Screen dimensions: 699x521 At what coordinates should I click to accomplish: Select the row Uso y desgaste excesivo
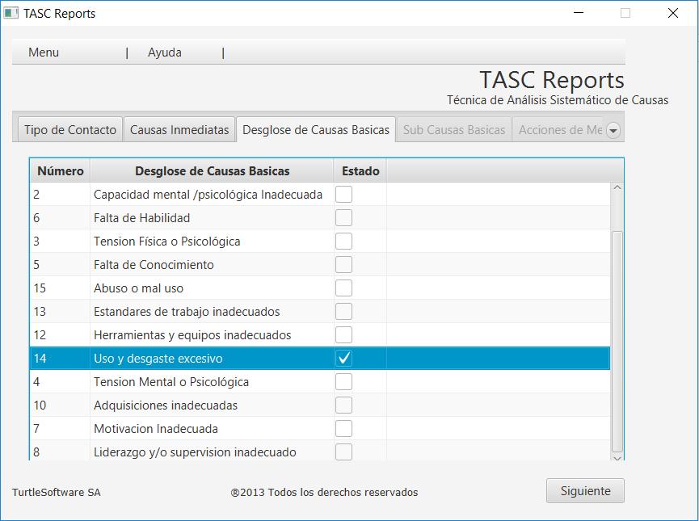point(320,359)
